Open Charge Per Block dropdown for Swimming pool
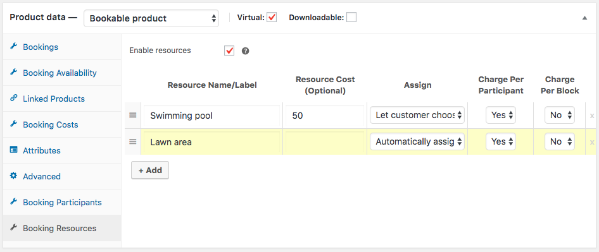The width and height of the screenshot is (599, 252). [560, 115]
